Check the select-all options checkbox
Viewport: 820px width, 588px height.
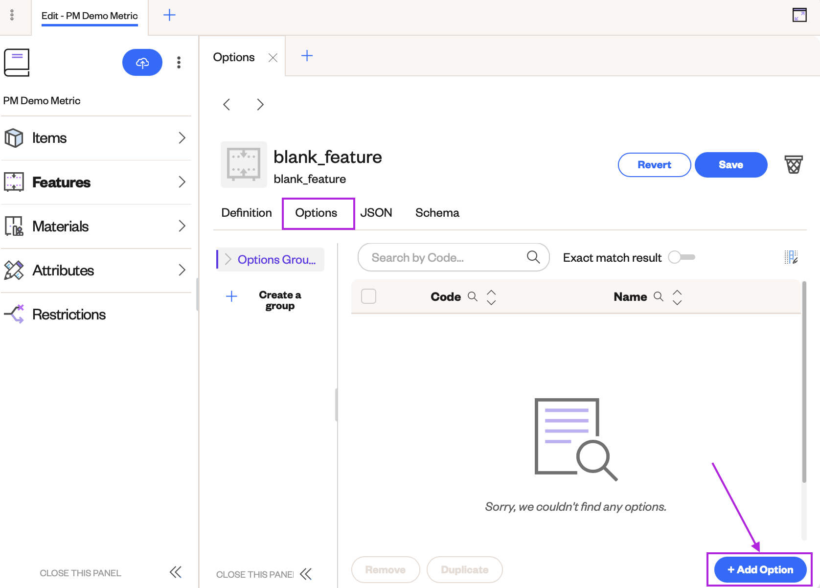coord(368,296)
